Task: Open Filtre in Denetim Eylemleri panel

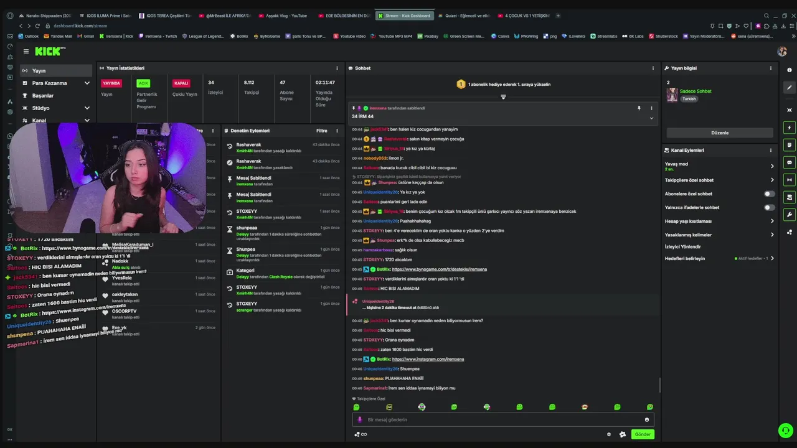Action: pos(322,131)
